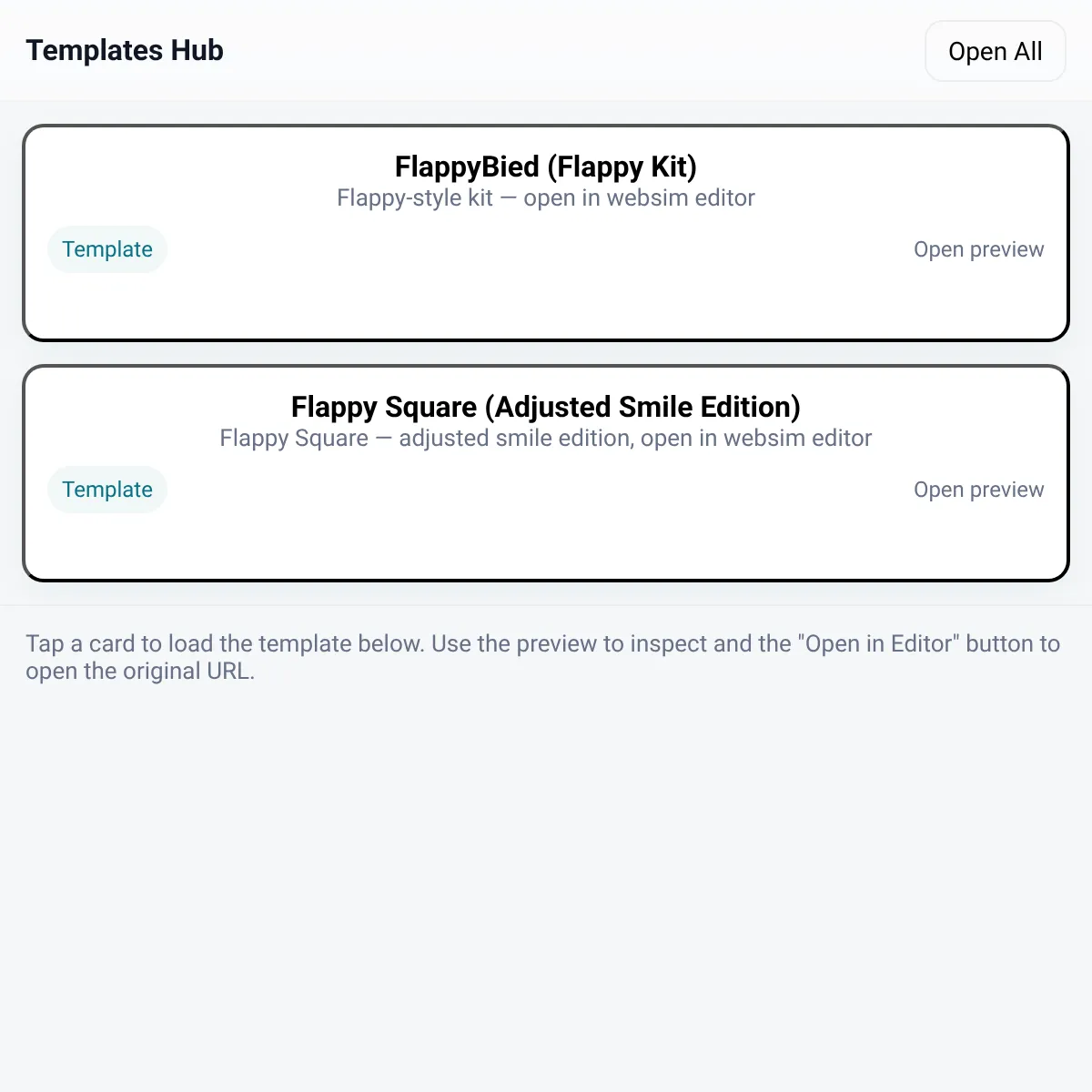Select the Template badge on Flappy Square card
1092x1092 pixels.
pos(107,490)
